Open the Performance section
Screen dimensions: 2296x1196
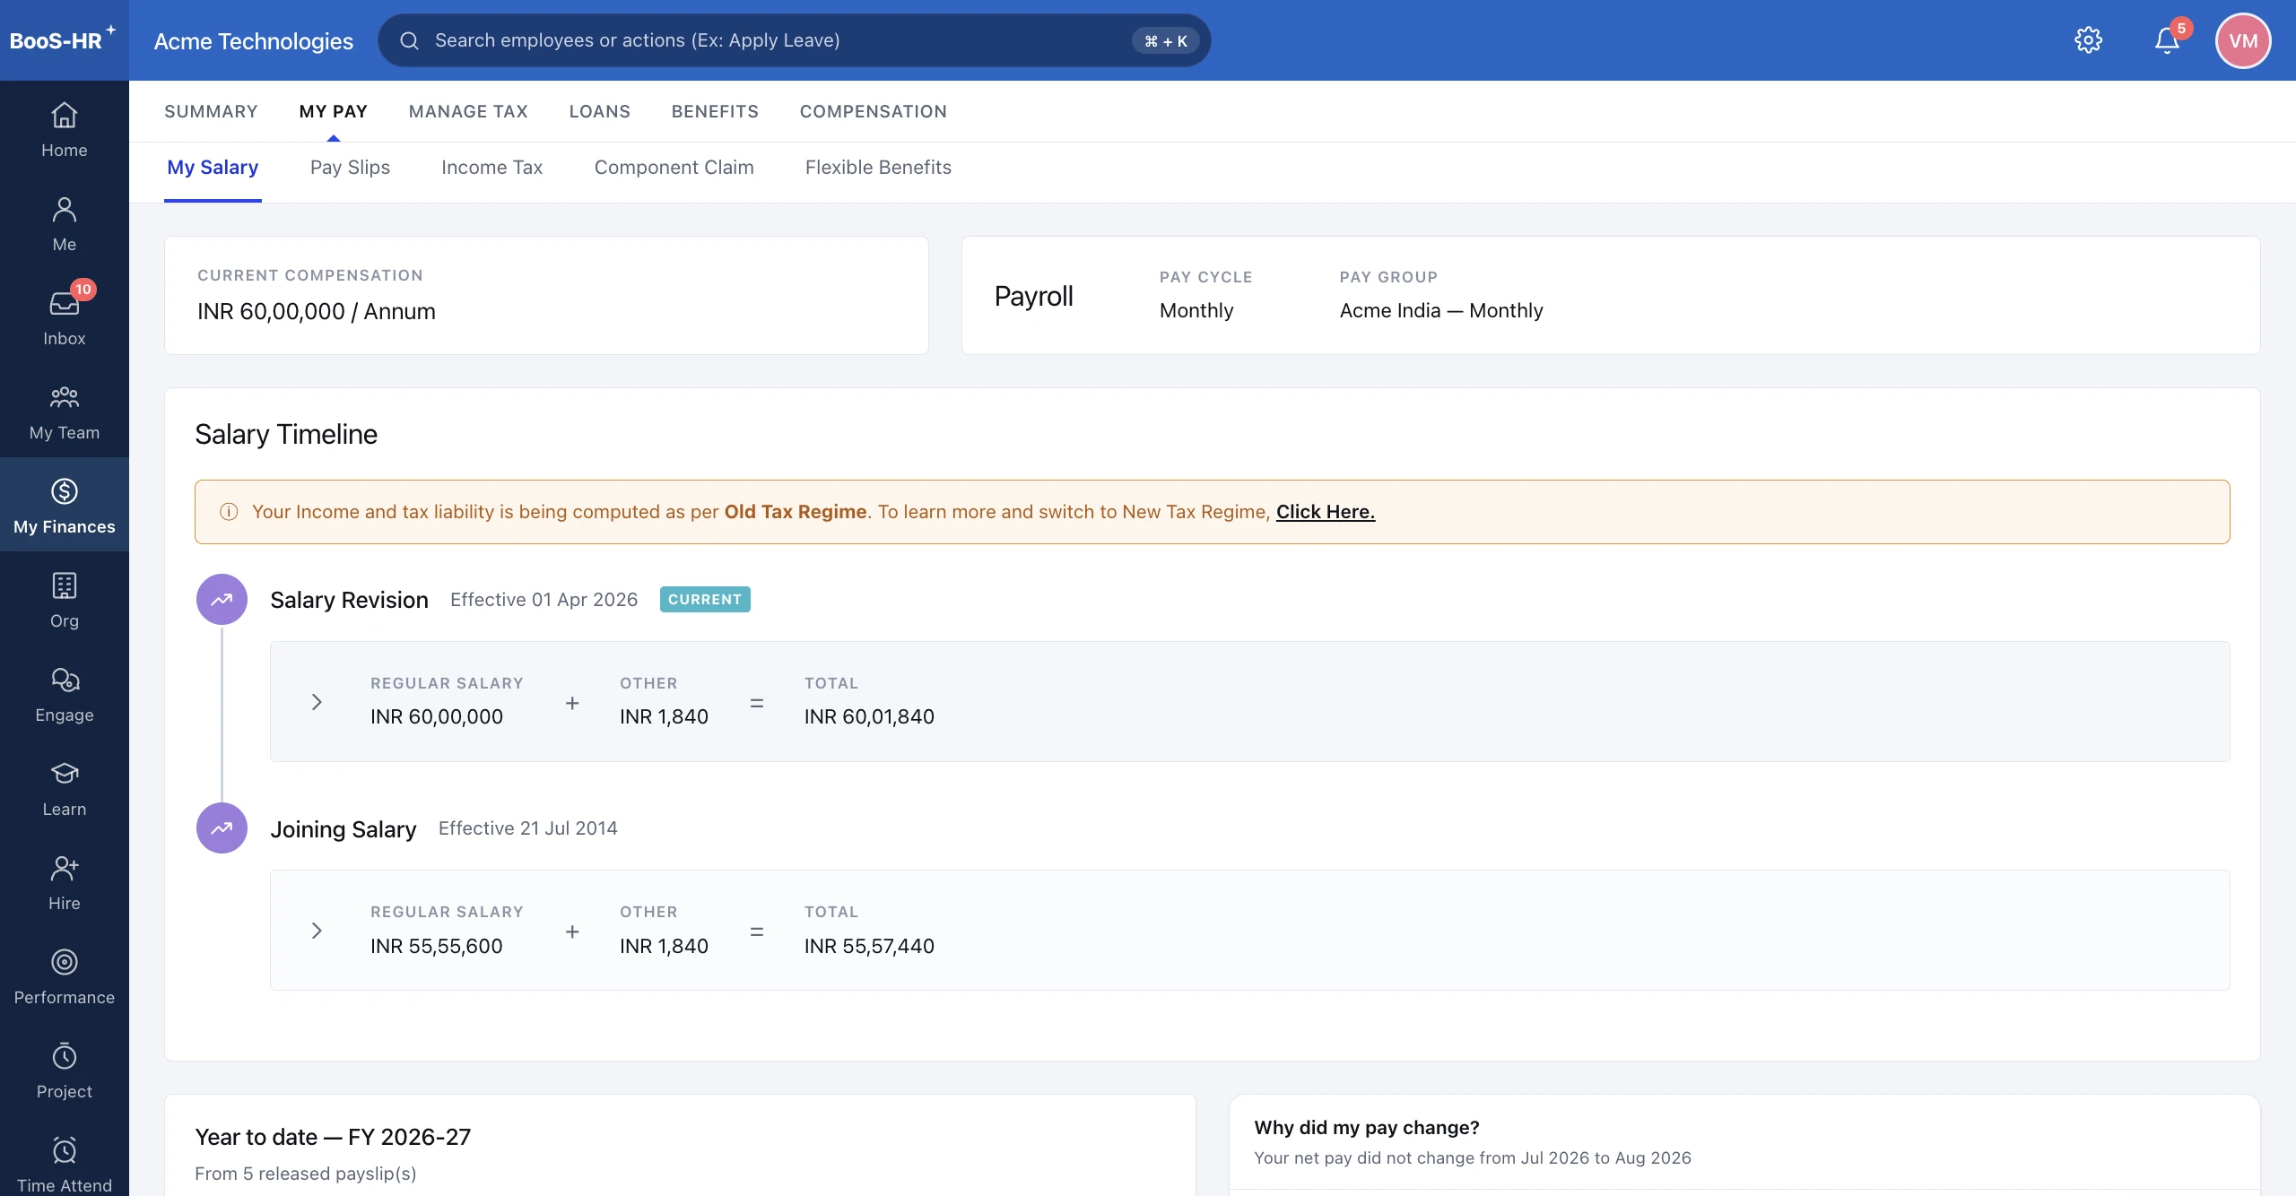[64, 977]
